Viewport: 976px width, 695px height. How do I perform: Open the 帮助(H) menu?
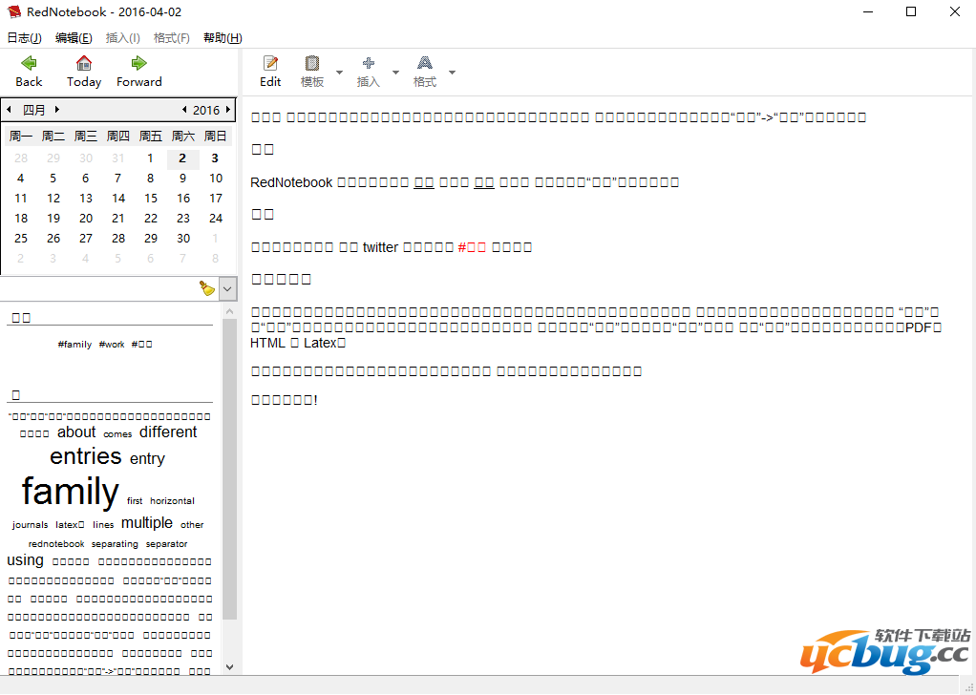223,38
